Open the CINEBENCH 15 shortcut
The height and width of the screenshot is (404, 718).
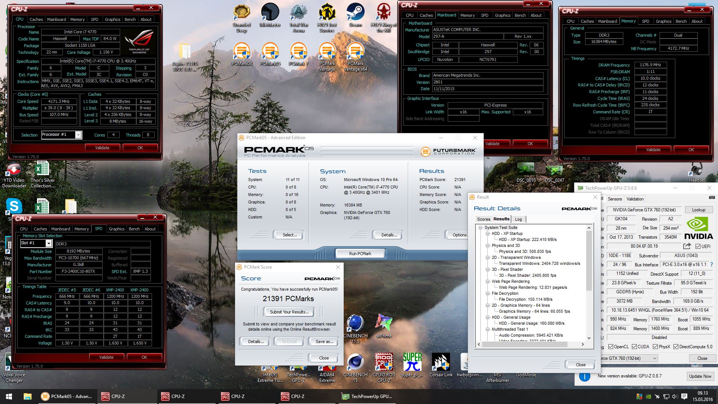(355, 368)
